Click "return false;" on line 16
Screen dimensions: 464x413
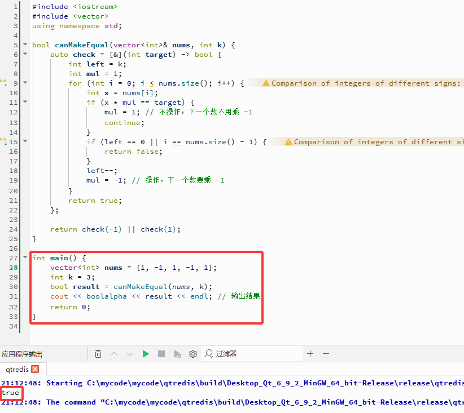pos(133,152)
